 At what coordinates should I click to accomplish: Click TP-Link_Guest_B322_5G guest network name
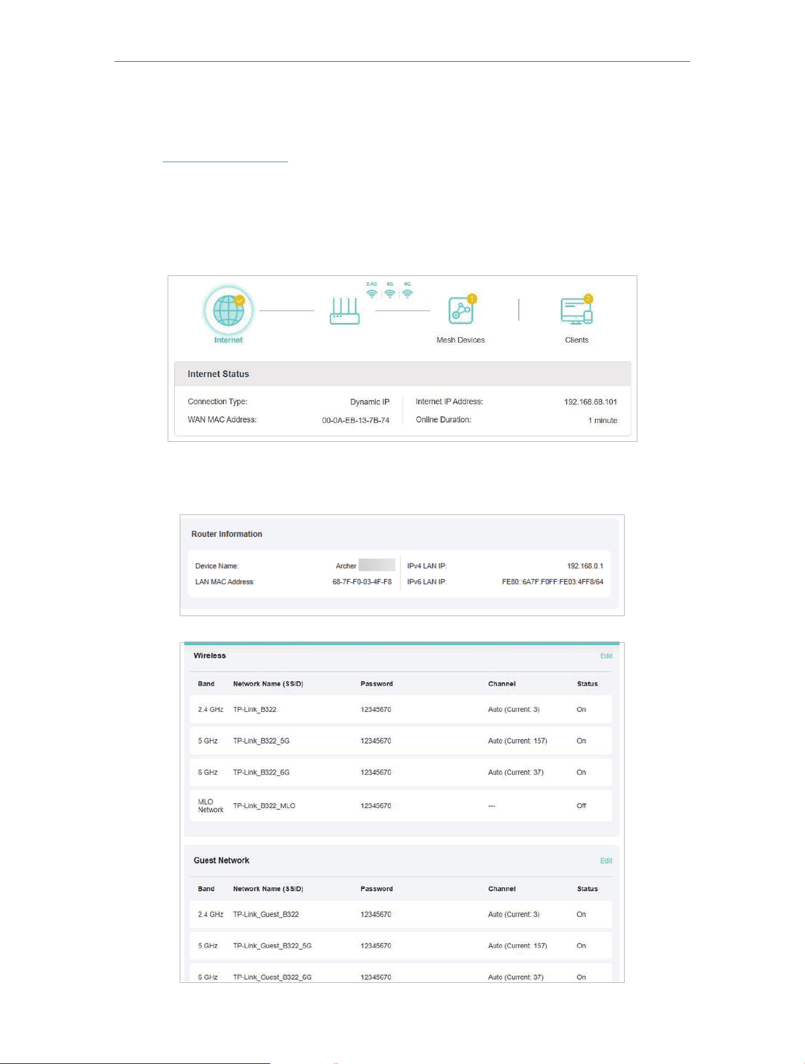point(272,945)
